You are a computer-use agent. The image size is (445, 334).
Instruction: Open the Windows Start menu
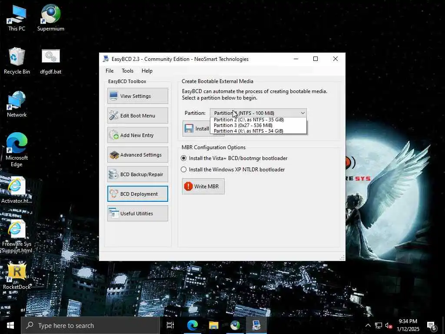click(10, 325)
